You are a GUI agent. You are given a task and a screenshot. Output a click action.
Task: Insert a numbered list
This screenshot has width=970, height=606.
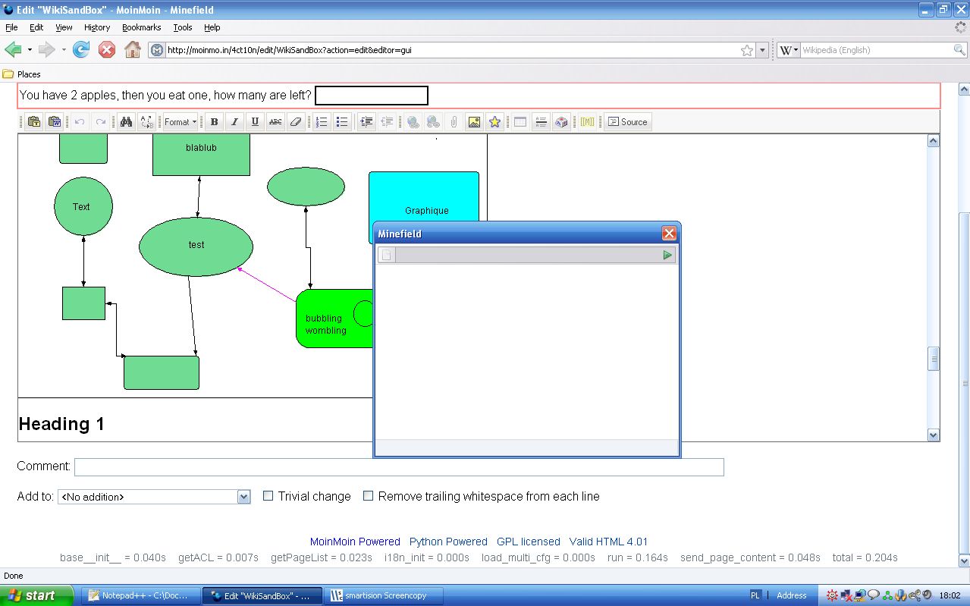pos(322,122)
